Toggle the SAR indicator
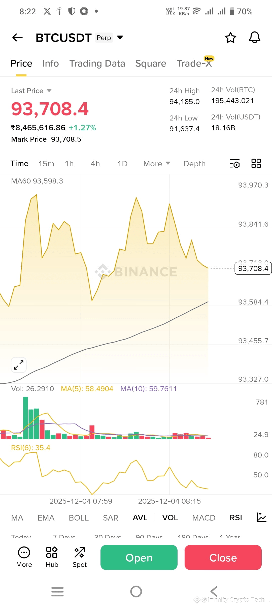 tap(111, 518)
